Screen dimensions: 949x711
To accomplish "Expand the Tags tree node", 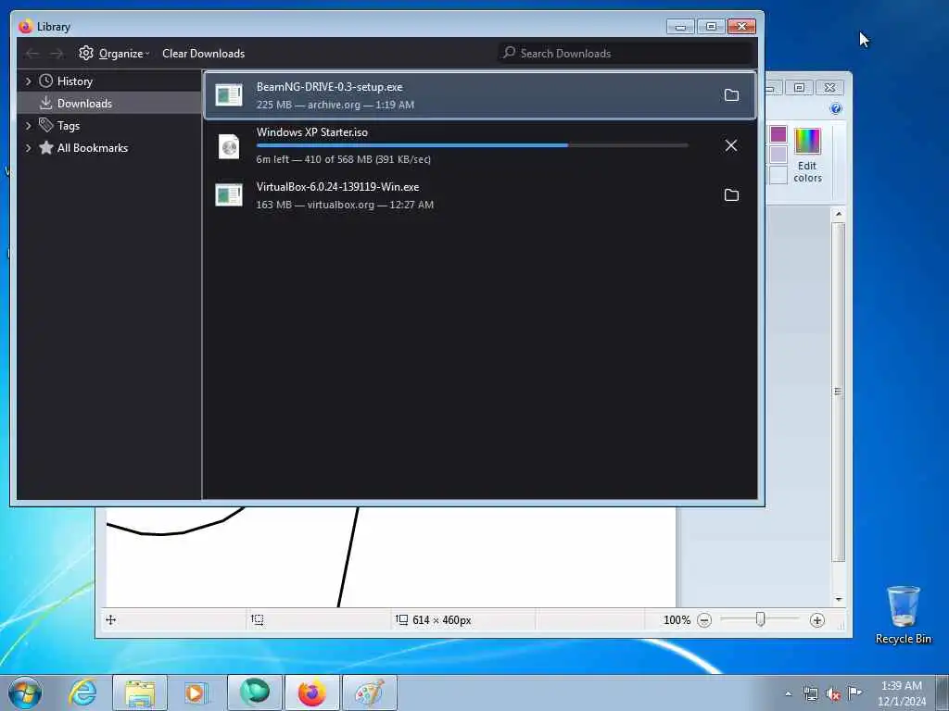I will 28,126.
